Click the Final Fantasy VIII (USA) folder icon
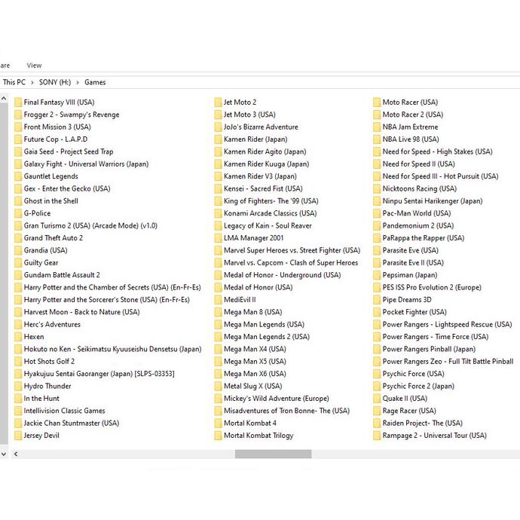Image resolution: width=520 pixels, height=520 pixels. click(18, 102)
